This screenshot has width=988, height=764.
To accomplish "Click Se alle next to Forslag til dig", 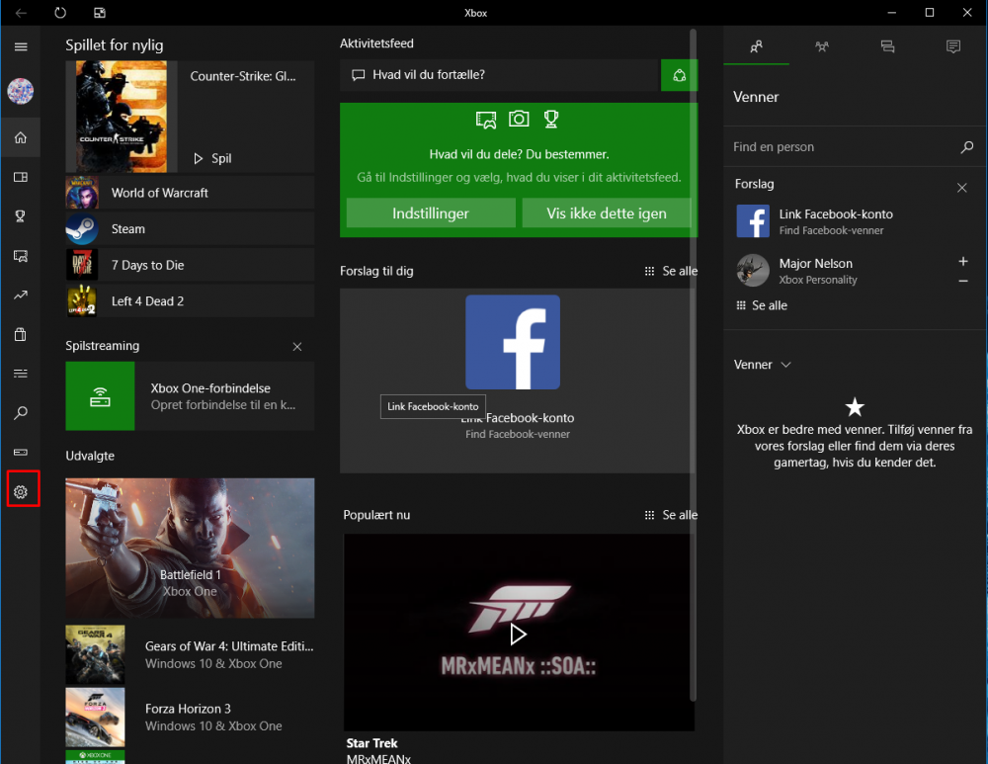I will [671, 271].
